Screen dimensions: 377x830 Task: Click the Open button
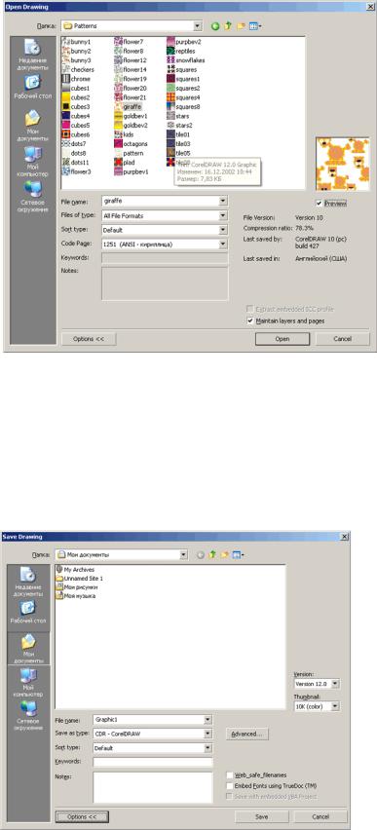(x=283, y=339)
